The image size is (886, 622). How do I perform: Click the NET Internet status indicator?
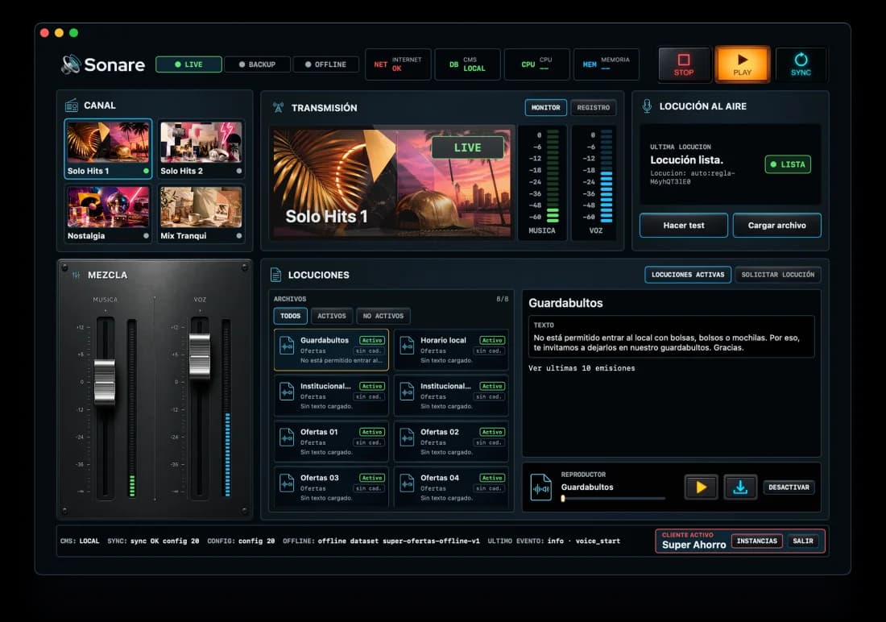tap(398, 64)
